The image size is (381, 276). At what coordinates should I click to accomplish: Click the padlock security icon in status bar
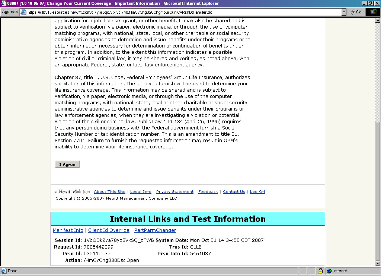pyautogui.click(x=320, y=271)
